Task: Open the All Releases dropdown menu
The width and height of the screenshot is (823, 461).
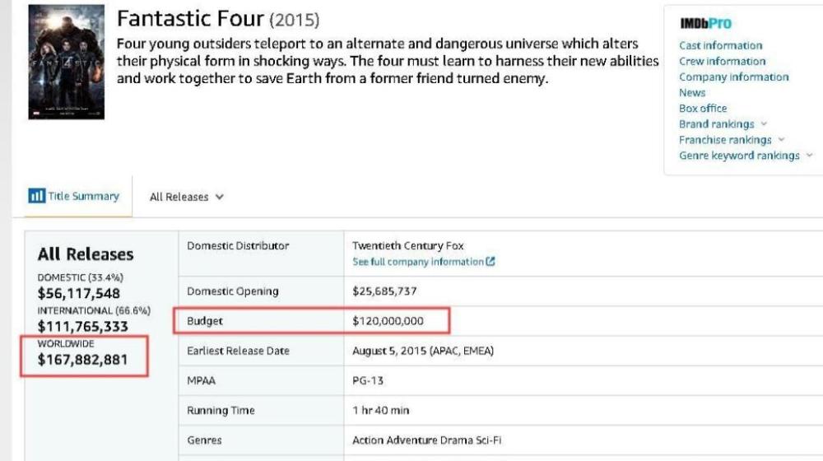Action: (x=186, y=198)
